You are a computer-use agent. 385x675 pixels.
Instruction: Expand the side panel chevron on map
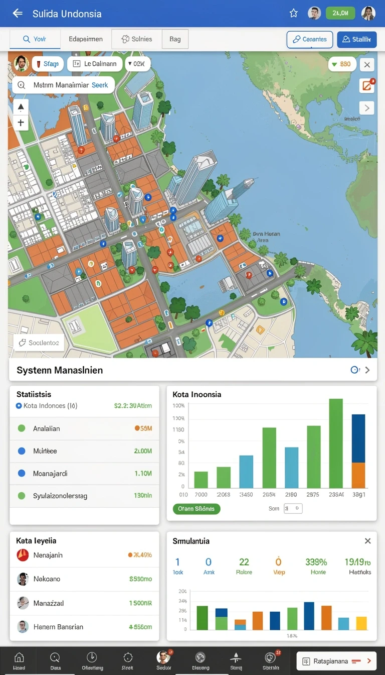(x=367, y=107)
